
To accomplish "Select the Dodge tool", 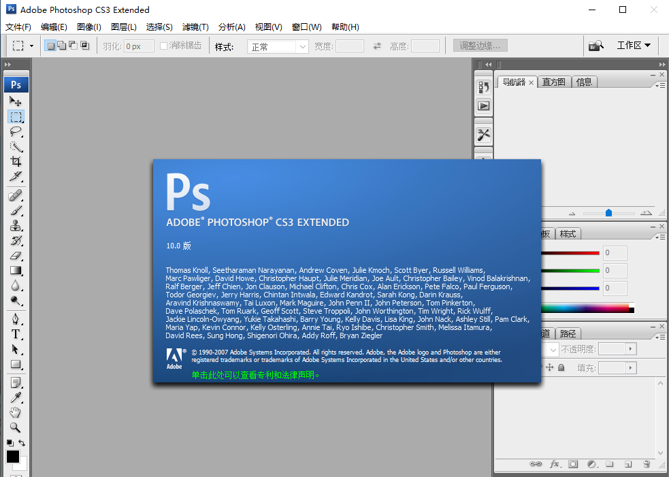I will pyautogui.click(x=16, y=300).
